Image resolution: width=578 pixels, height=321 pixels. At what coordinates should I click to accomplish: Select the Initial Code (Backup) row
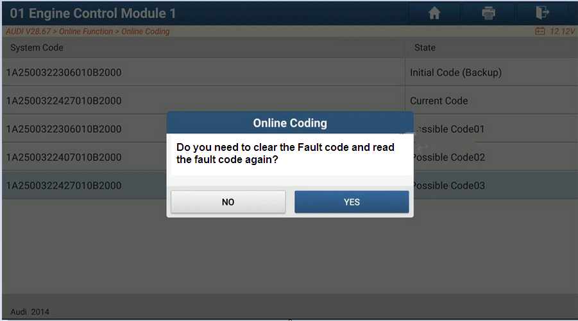click(290, 73)
